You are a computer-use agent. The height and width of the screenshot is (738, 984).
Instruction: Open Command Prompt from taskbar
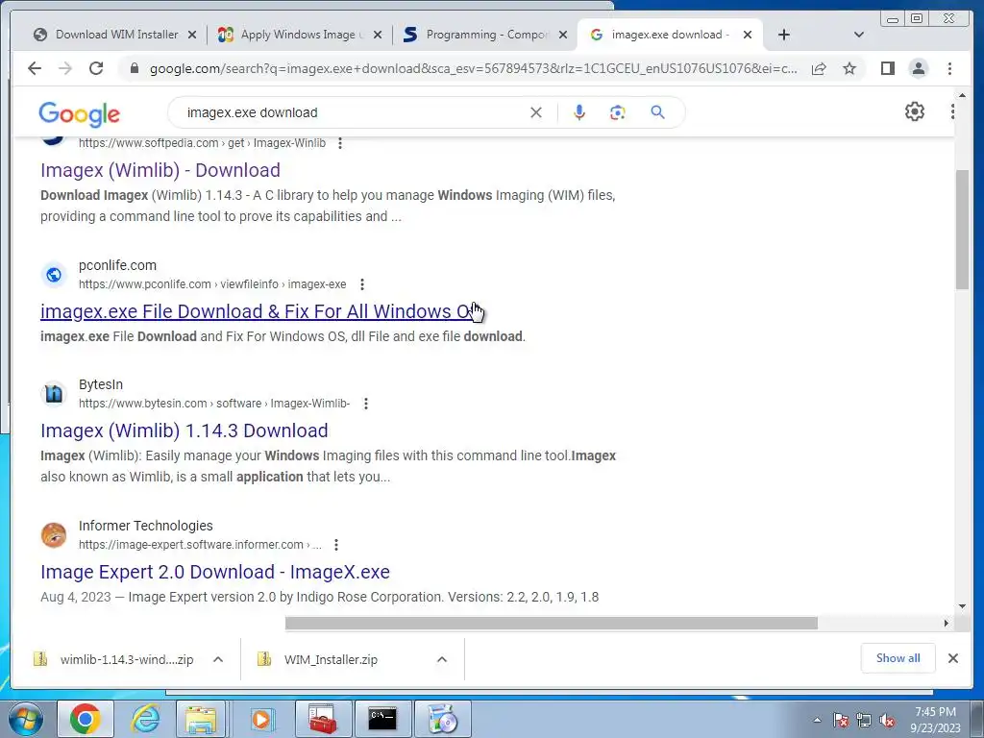(382, 719)
